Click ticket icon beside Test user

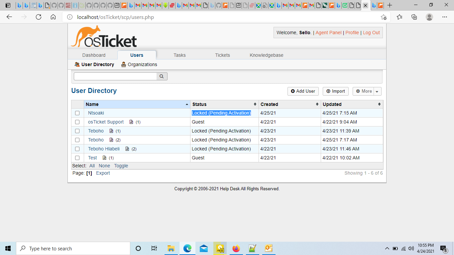104,158
